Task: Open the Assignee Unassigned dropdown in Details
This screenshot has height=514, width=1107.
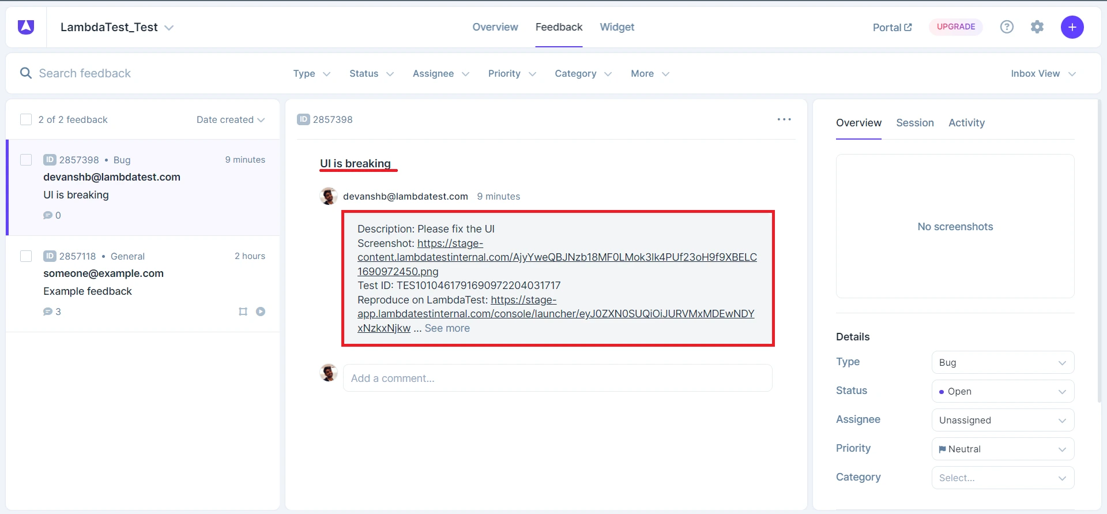Action: [x=1003, y=420]
